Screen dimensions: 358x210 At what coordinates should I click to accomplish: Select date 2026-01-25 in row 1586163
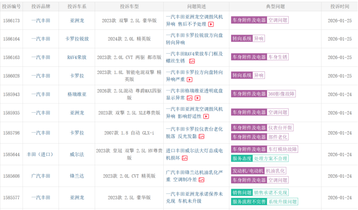(x=340, y=57)
